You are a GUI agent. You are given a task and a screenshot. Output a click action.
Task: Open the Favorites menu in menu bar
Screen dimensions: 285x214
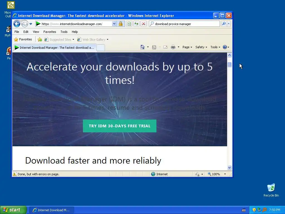50,32
